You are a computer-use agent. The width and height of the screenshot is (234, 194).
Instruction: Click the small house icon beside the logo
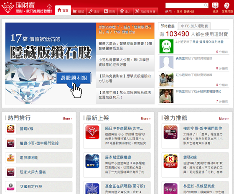tap(49, 6)
